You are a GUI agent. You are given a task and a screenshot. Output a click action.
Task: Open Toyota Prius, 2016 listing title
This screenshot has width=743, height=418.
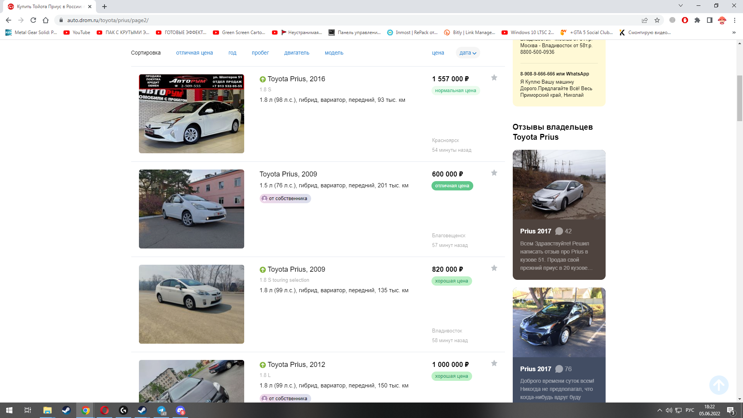tap(296, 79)
